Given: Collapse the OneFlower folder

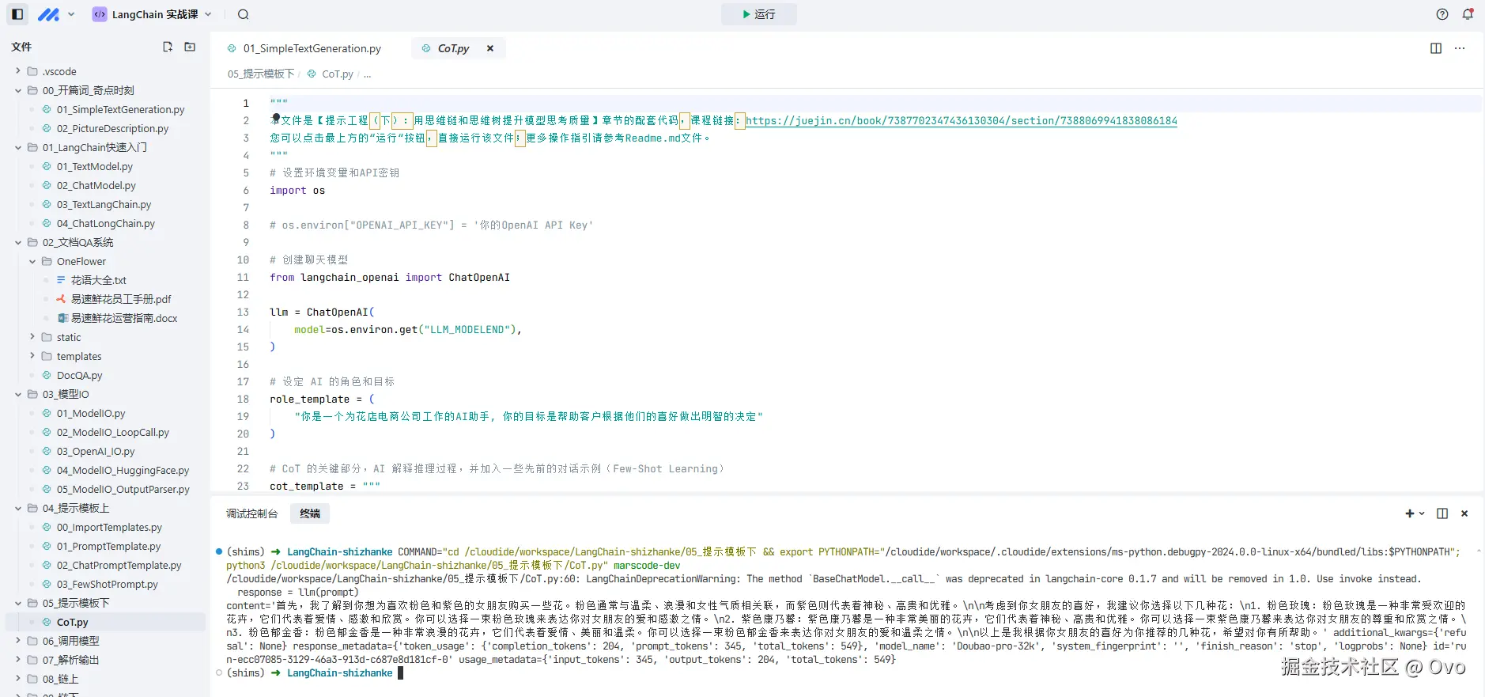Looking at the screenshot, I should tap(32, 261).
